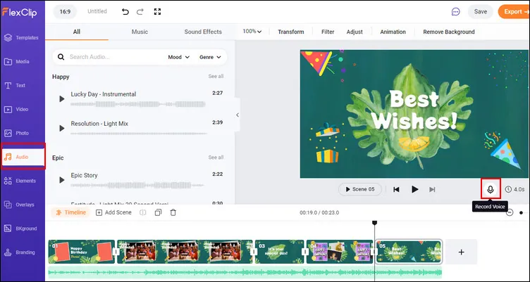
Task: Select the green audio waveform track
Action: point(245,272)
